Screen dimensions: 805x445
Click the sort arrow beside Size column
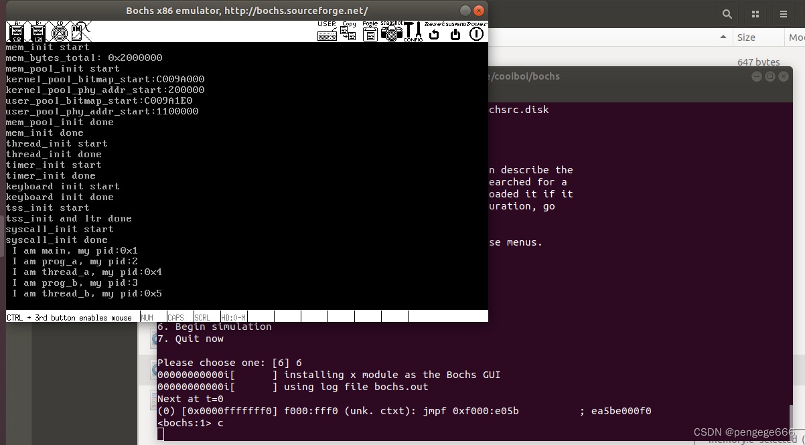[723, 37]
